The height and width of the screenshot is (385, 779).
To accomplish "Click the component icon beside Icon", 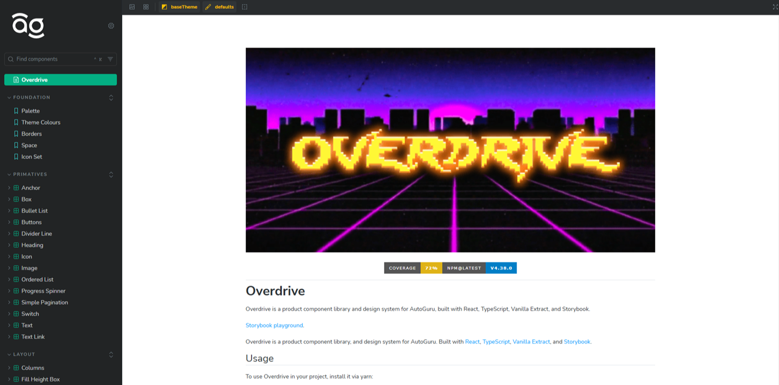I will [x=16, y=257].
